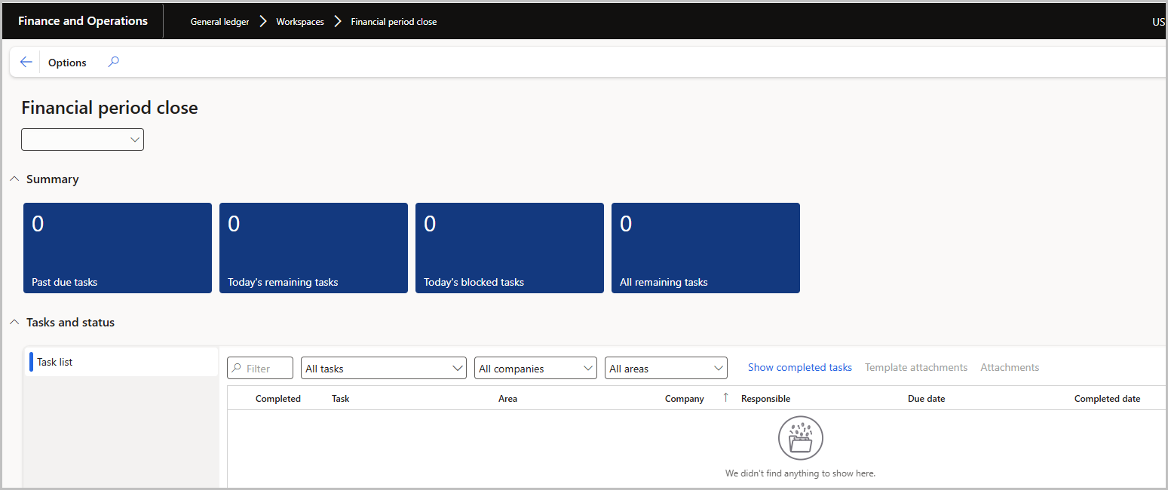Open the Past due tasks tile
The width and height of the screenshot is (1168, 490).
point(118,247)
